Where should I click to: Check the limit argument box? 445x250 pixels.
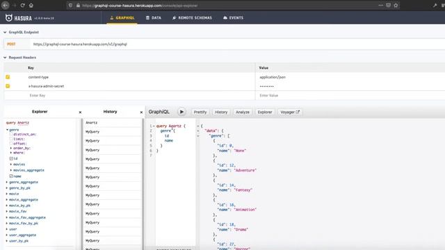pyautogui.click(x=11, y=139)
